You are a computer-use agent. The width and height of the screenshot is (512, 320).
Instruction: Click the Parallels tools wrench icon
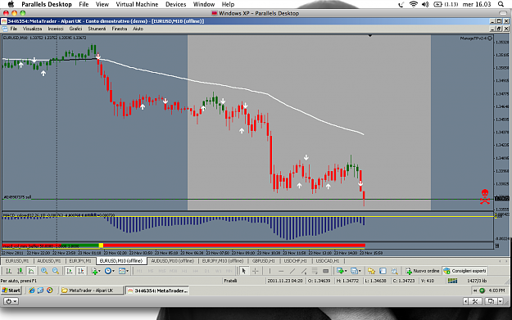click(475, 301)
